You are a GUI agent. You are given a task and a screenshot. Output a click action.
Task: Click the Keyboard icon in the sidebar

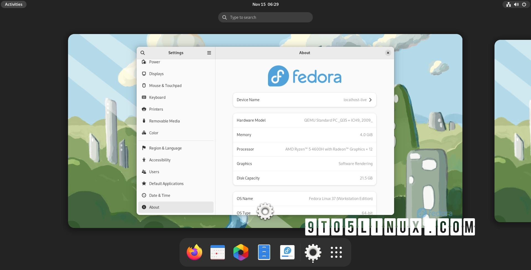click(144, 97)
